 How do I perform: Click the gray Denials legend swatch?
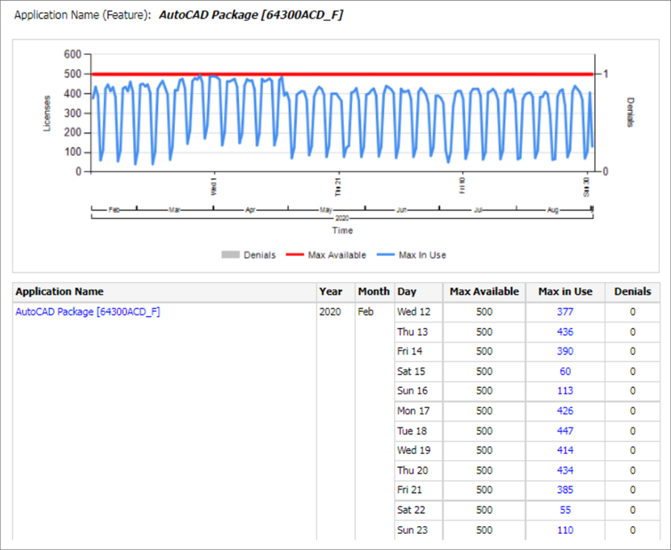click(x=230, y=255)
